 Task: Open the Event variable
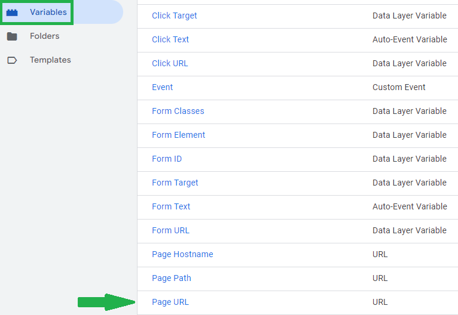(163, 87)
